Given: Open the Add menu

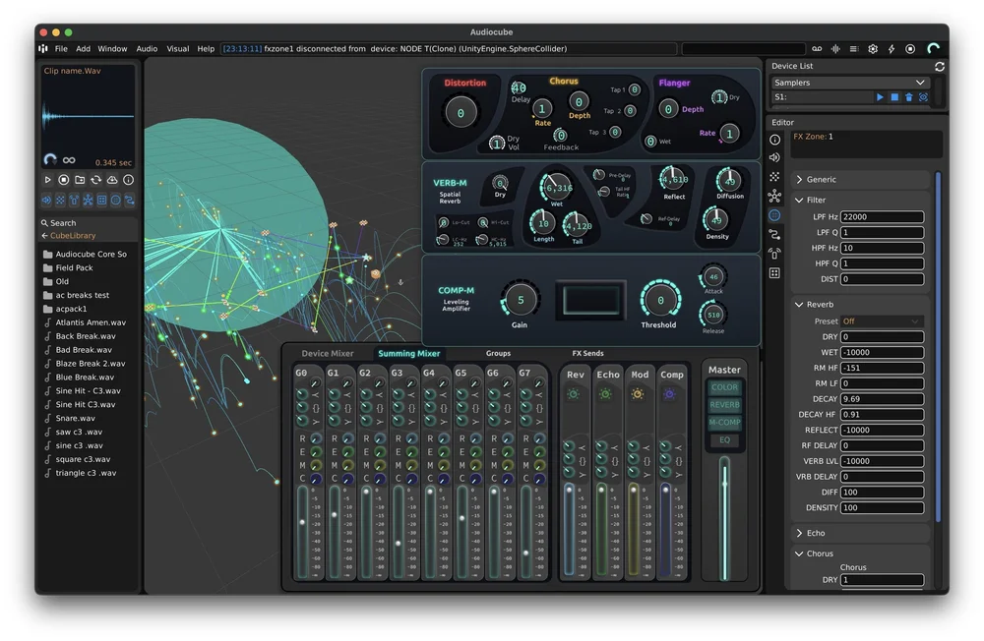Looking at the screenshot, I should pos(83,49).
